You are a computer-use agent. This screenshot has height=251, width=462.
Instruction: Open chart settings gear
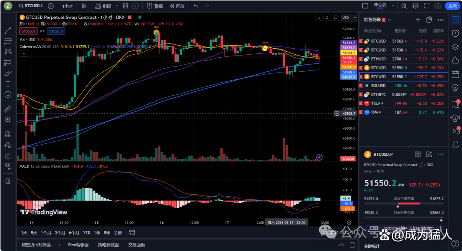click(x=415, y=6)
